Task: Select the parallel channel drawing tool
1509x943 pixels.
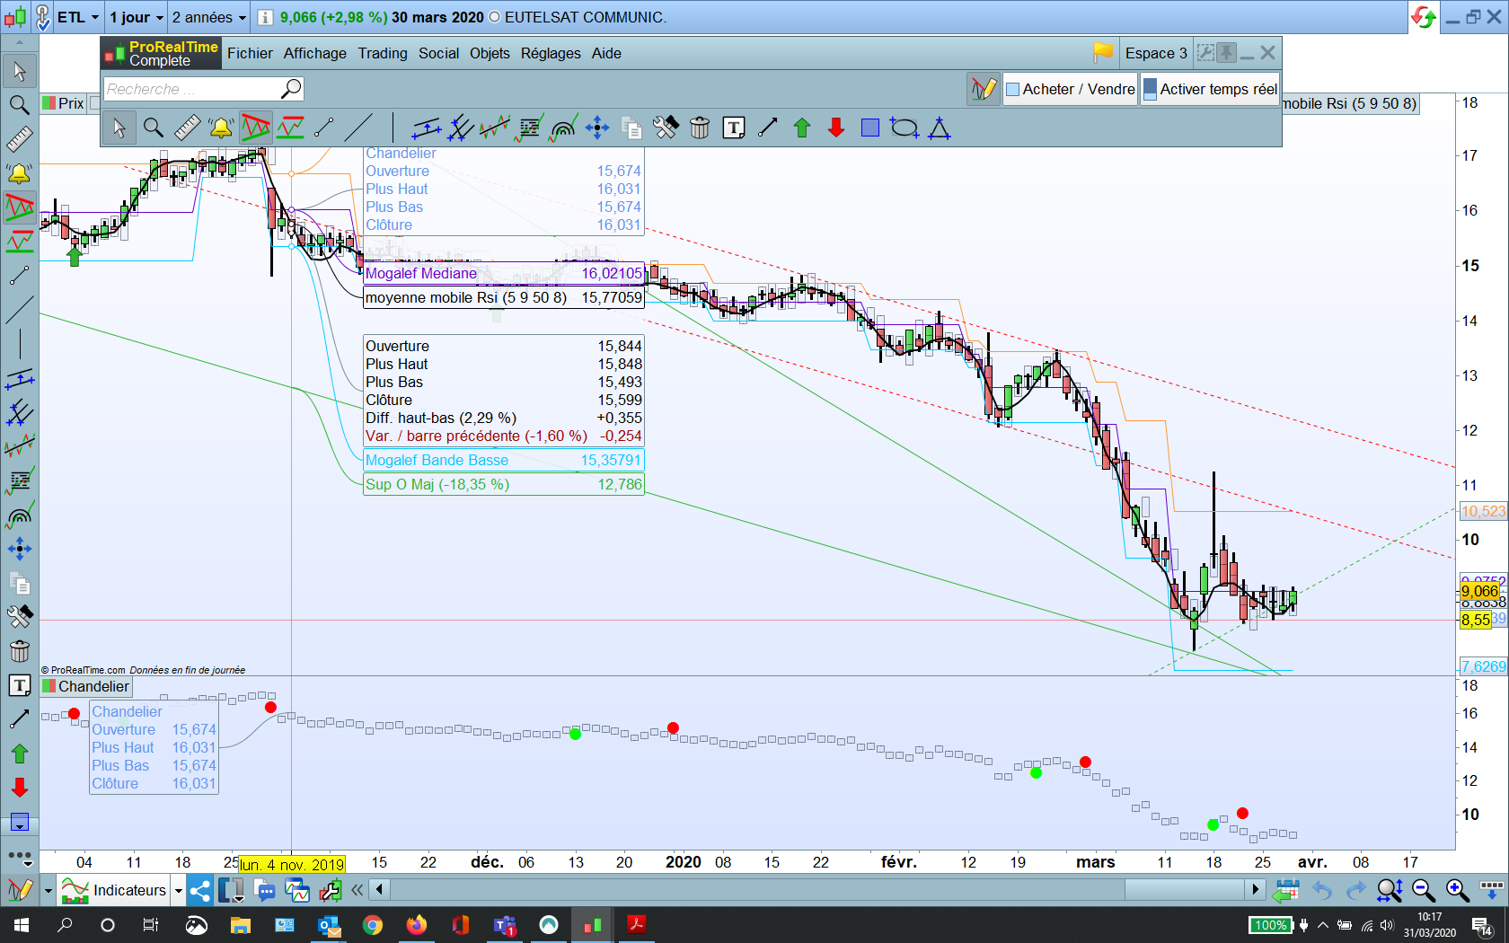Action: click(x=426, y=128)
